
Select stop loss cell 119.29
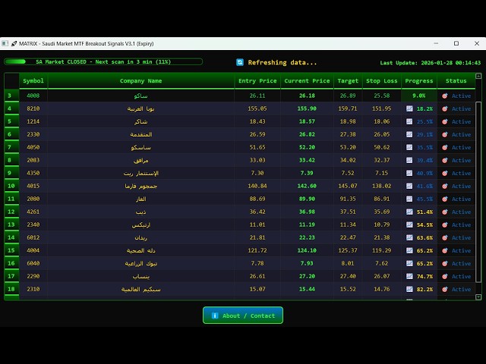pyautogui.click(x=381, y=250)
